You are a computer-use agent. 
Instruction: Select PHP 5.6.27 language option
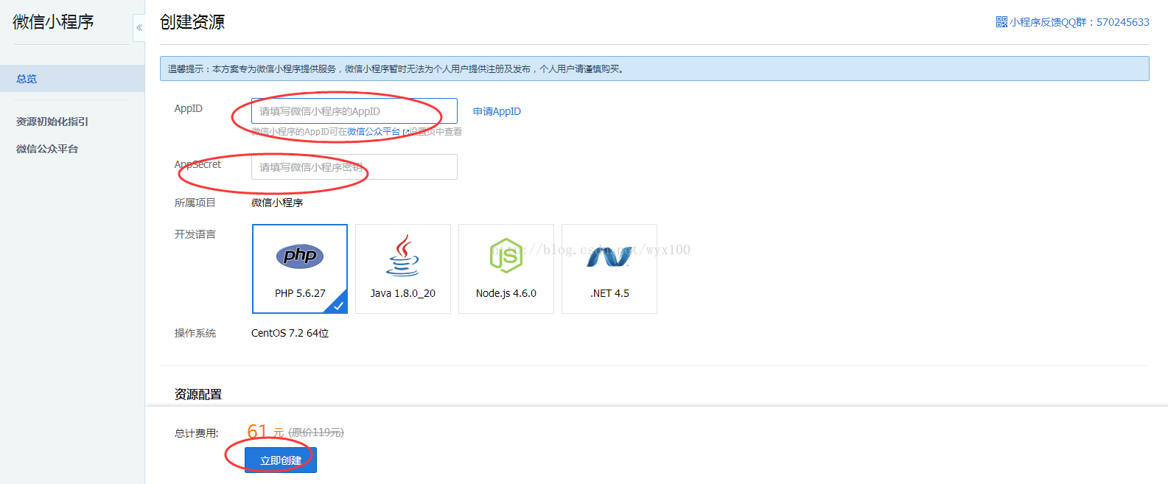pyautogui.click(x=300, y=269)
